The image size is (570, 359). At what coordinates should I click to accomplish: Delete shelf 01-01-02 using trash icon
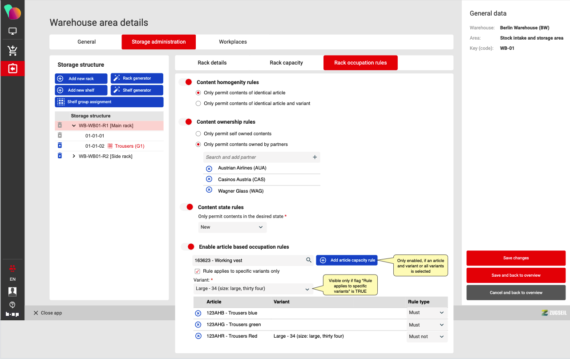[x=60, y=145]
